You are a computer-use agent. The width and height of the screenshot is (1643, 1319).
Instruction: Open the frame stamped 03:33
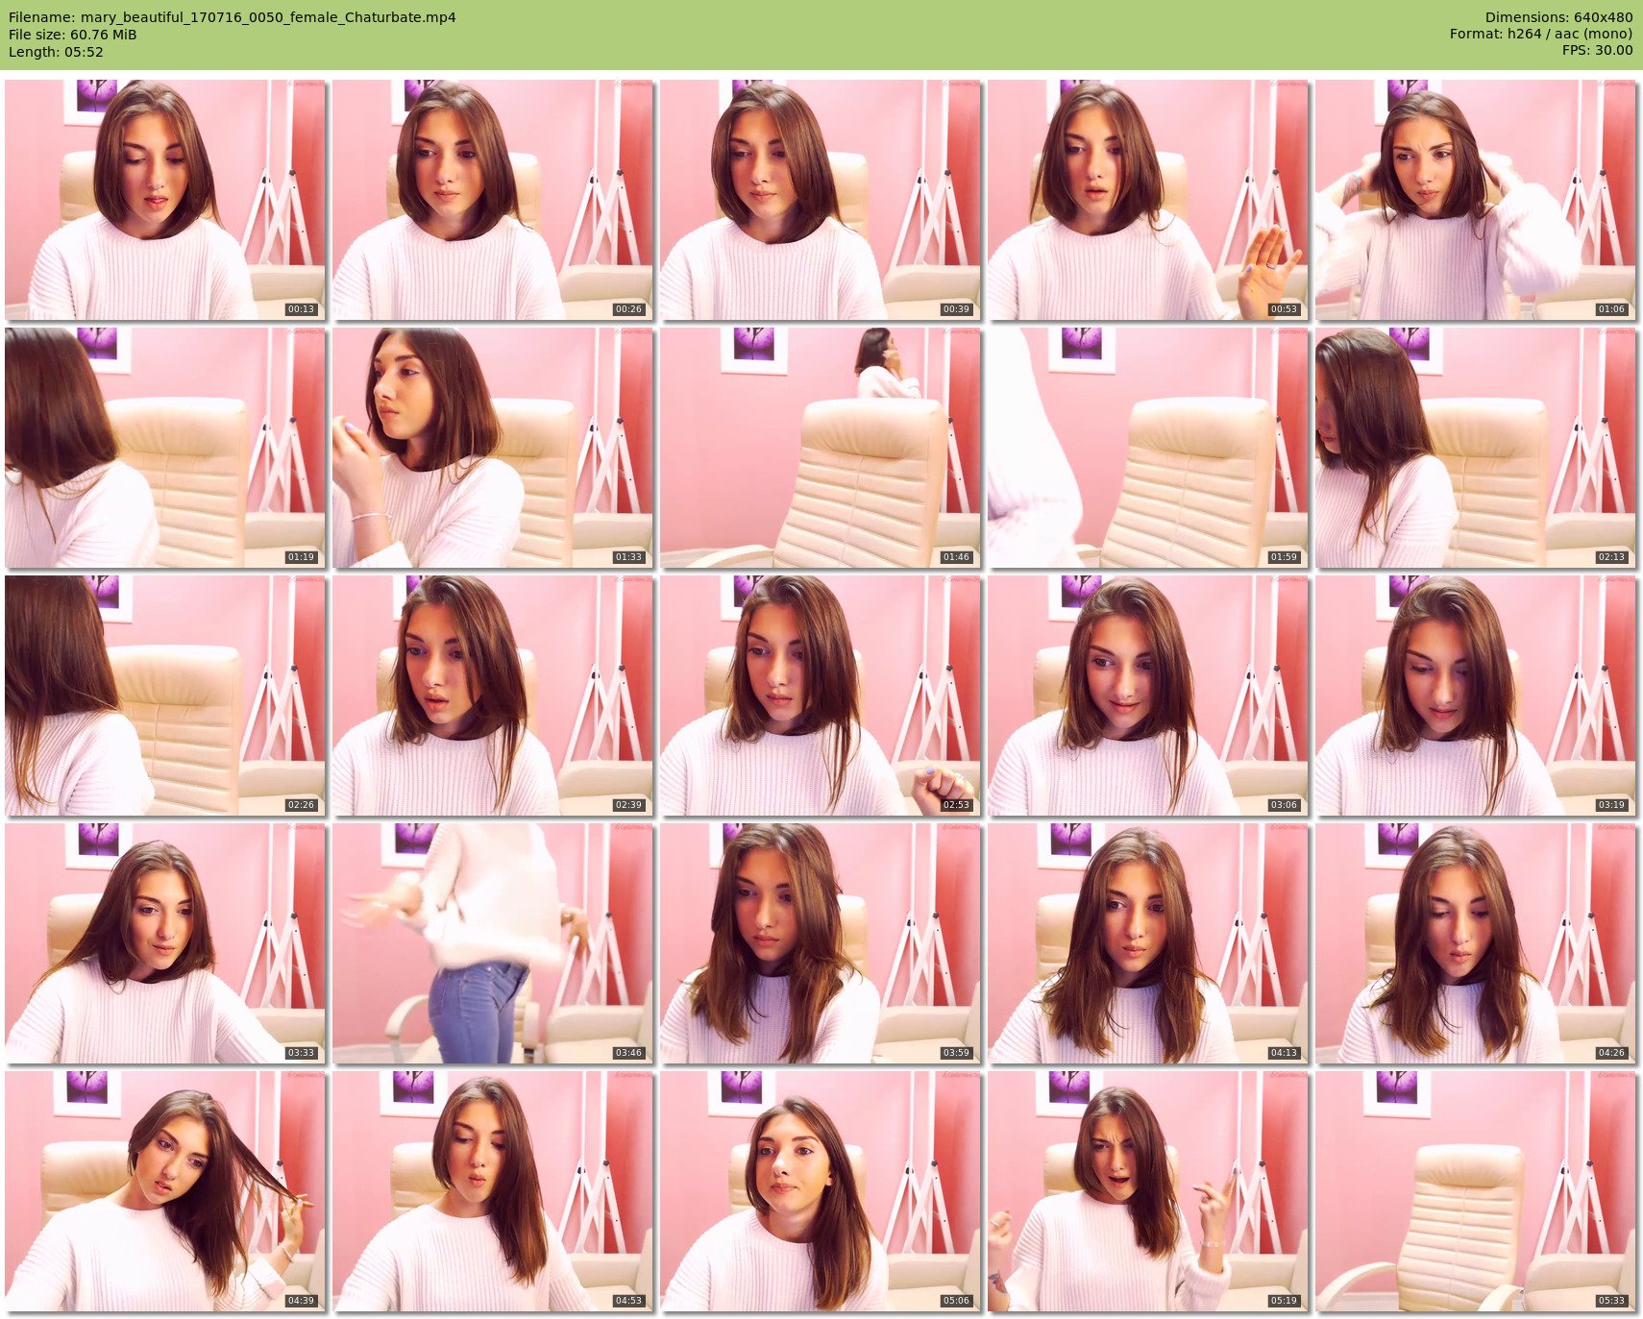[165, 943]
